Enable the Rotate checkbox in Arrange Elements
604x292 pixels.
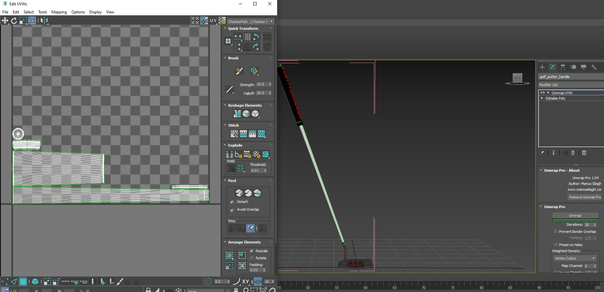click(x=252, y=258)
